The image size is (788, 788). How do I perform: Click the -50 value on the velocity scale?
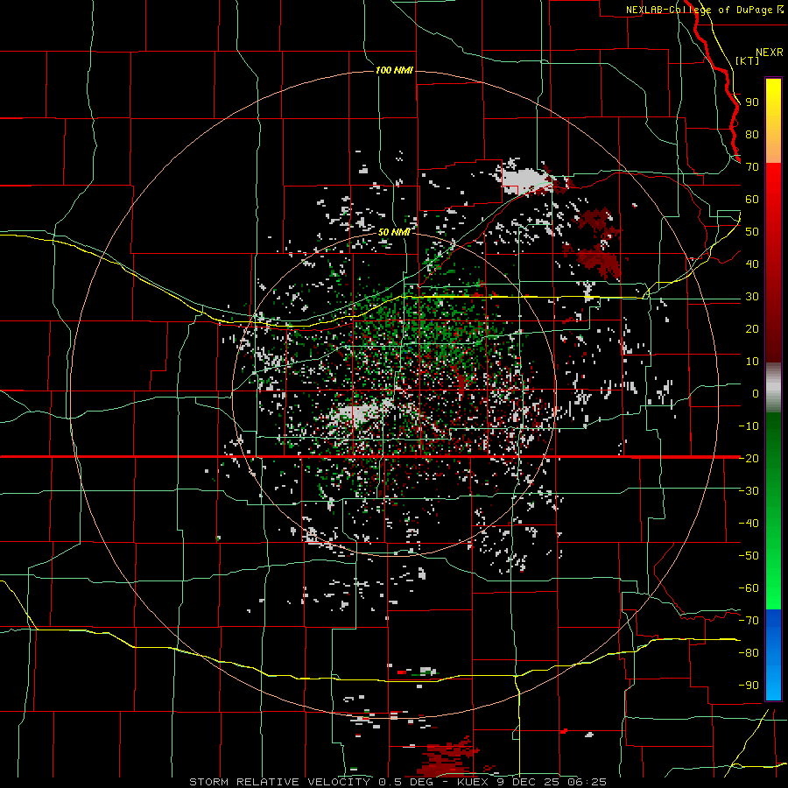(749, 556)
